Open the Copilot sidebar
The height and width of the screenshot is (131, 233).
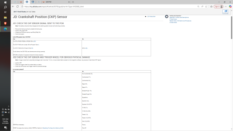tap(230, 7)
